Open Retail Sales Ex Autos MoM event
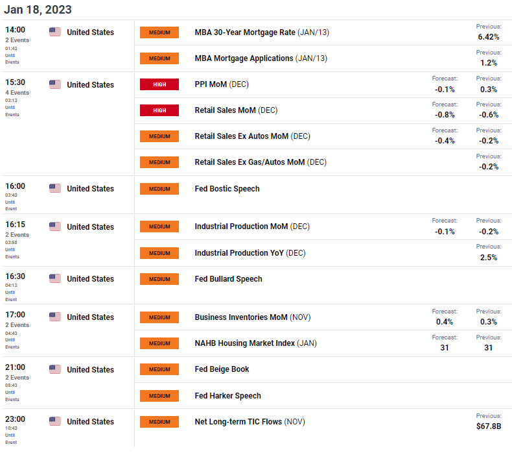Screen dimensions: 512x453 click(242, 136)
